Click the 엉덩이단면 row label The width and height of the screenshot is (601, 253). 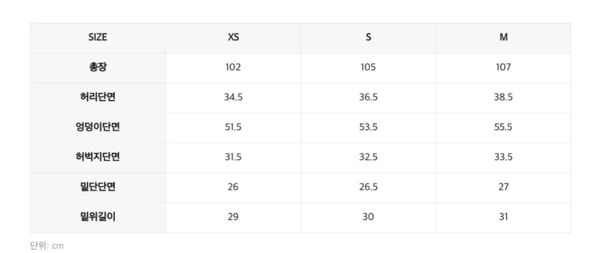98,127
